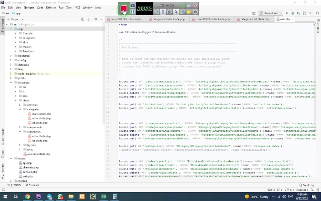Hide the Project tool window
The height and width of the screenshot is (201, 321).
click(x=101, y=19)
